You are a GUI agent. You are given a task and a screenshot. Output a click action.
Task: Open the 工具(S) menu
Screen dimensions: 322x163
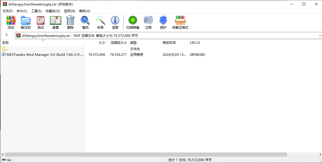36,11
